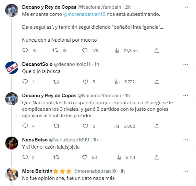Click NanuBolso's profile picture
Image resolution: width=196 pixels, height=186 pixels.
pyautogui.click(x=12, y=143)
